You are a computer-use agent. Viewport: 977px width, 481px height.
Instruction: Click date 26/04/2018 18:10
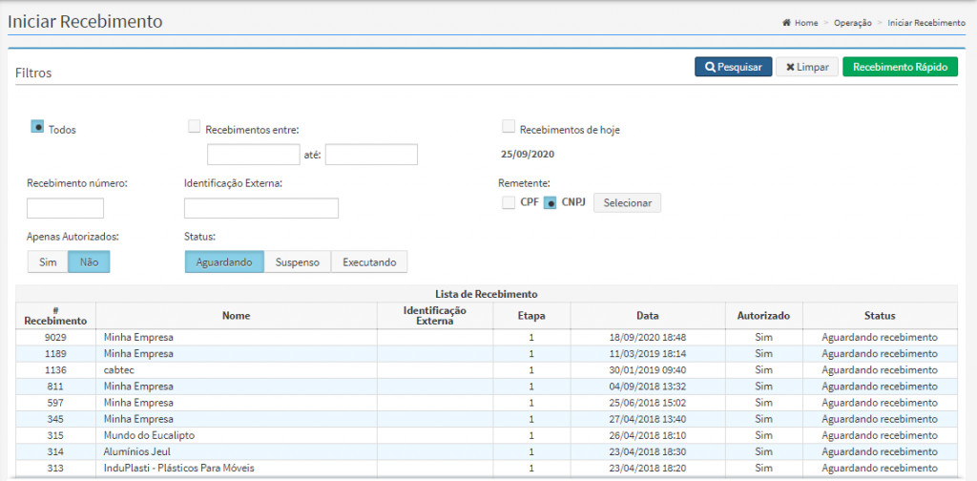pos(648,434)
